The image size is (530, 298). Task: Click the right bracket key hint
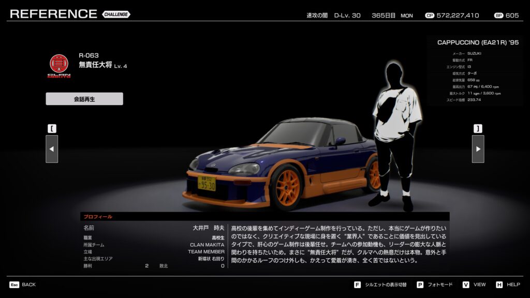point(478,128)
